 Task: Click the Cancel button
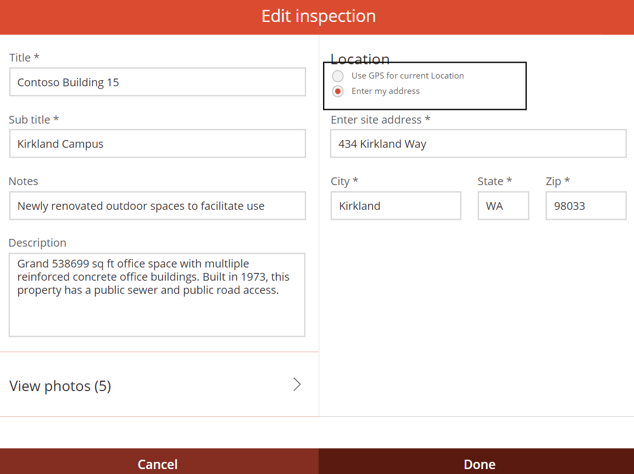pos(158,464)
